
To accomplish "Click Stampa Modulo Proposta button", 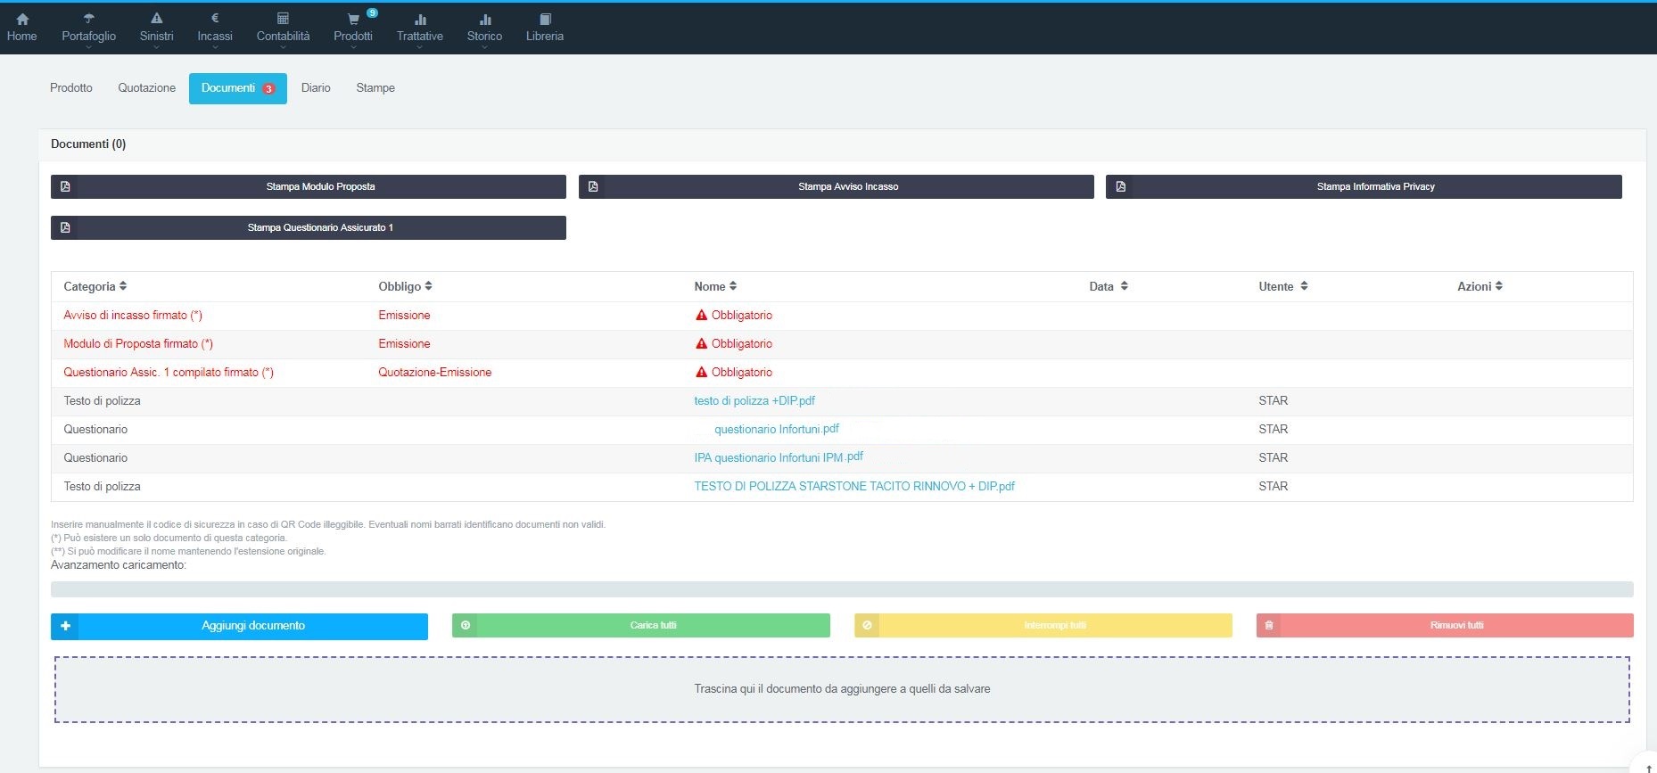I will point(309,186).
